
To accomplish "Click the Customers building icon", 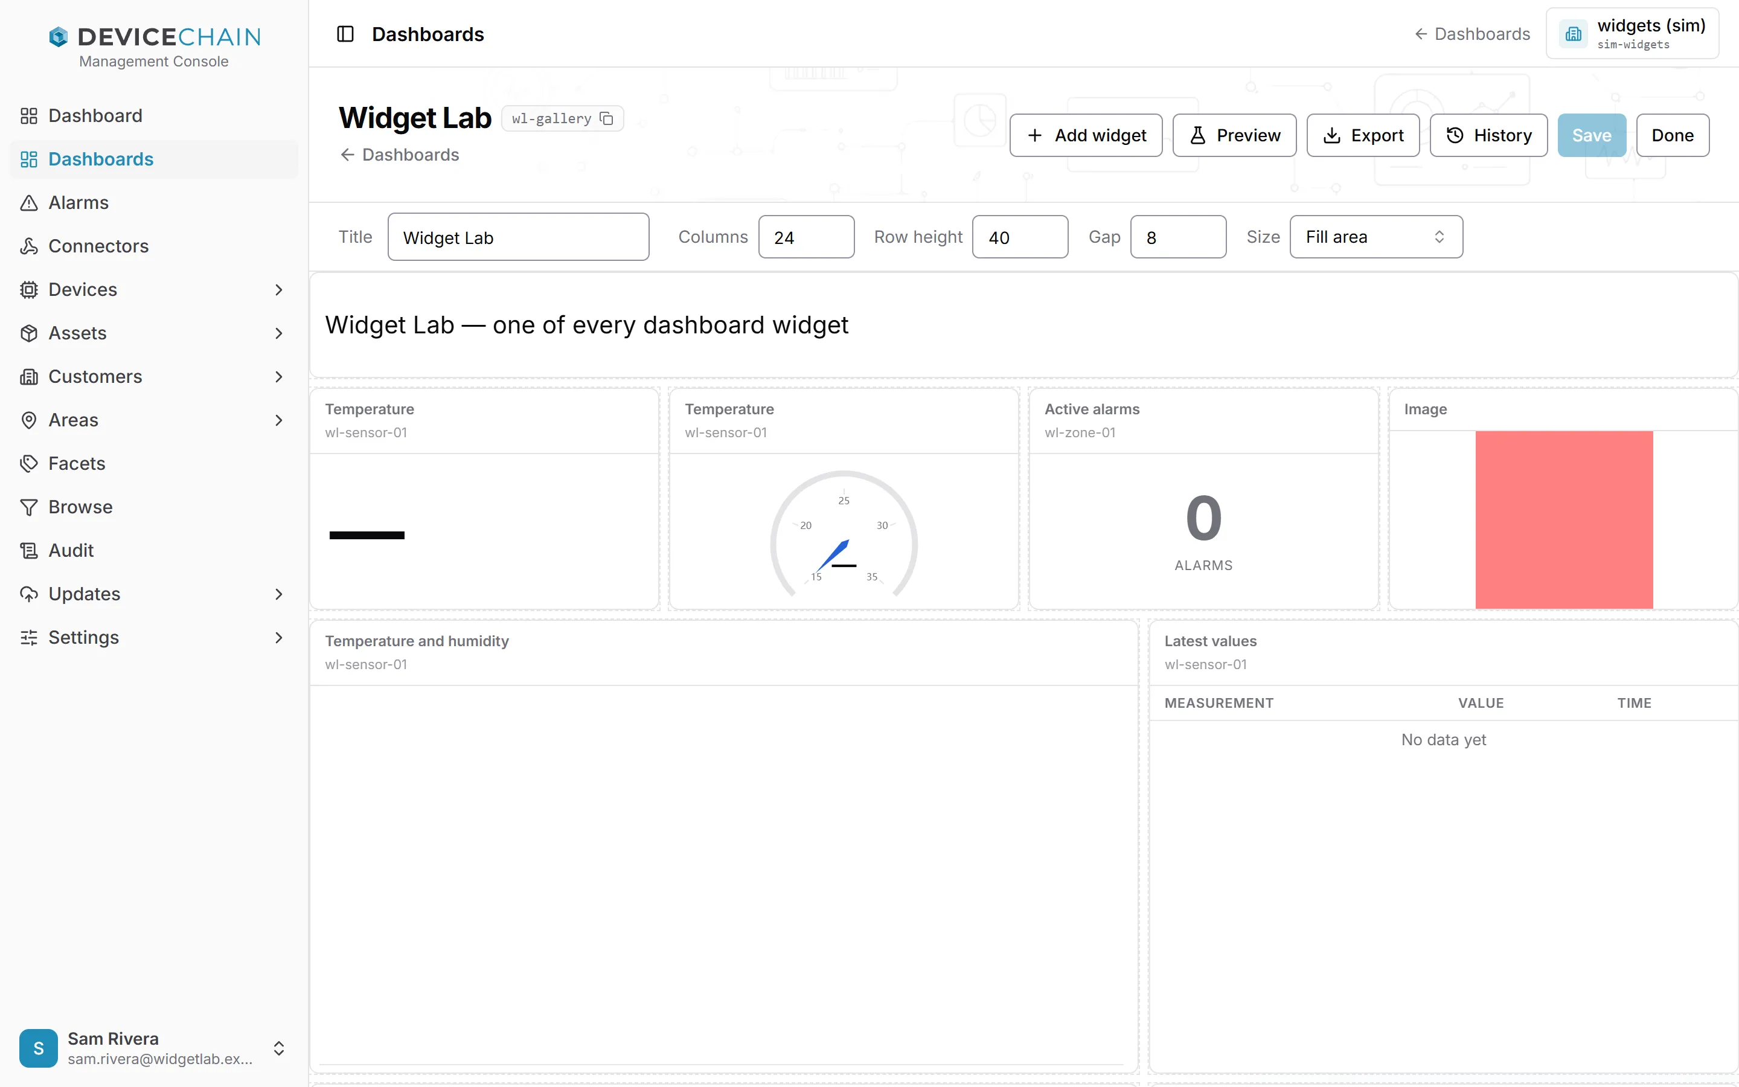I will 29,377.
